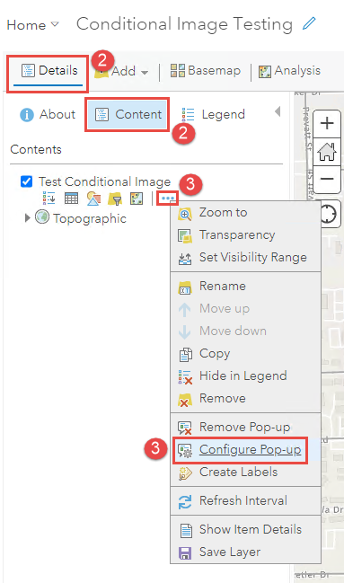Select Topographic basemap entry

pyautogui.click(x=90, y=218)
